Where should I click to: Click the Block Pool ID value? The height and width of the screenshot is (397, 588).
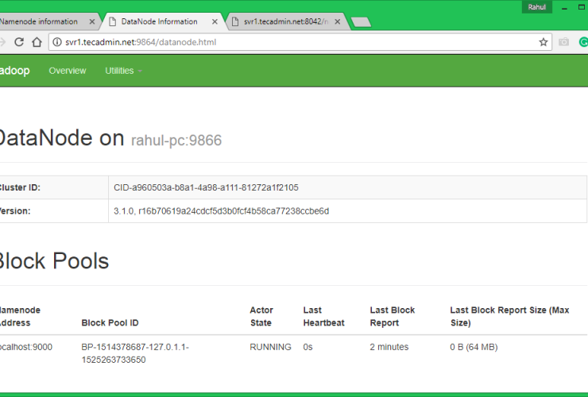click(135, 353)
